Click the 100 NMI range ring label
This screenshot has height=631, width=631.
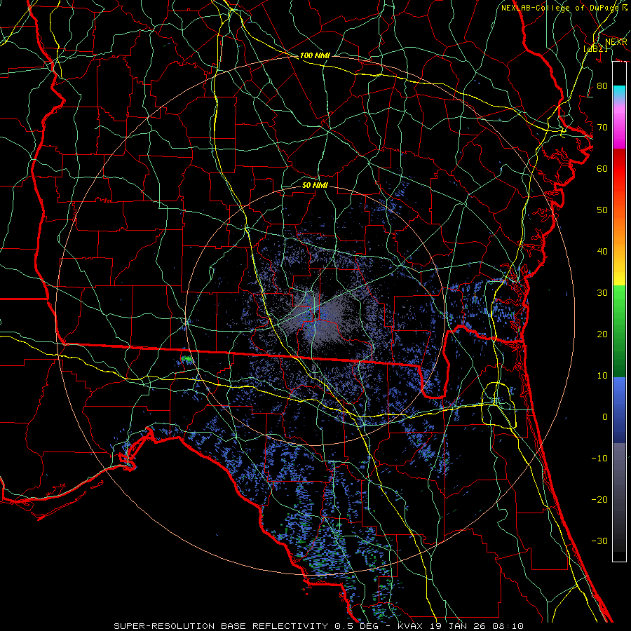[x=315, y=55]
